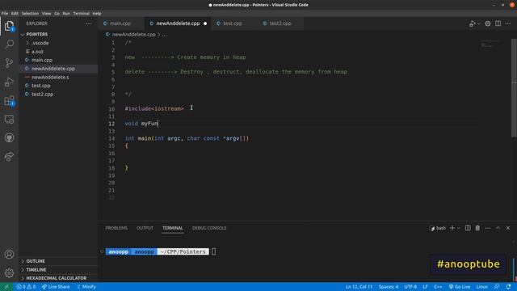The width and height of the screenshot is (517, 291).
Task: Open the Run and Debug view
Action: 9,82
